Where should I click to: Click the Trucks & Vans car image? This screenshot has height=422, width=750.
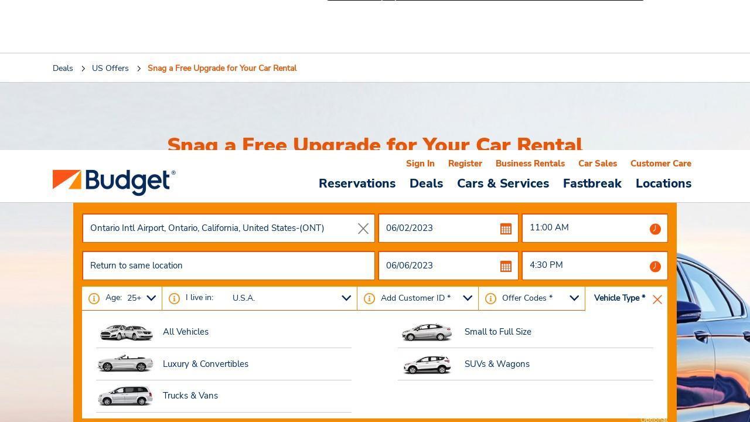[125, 396]
